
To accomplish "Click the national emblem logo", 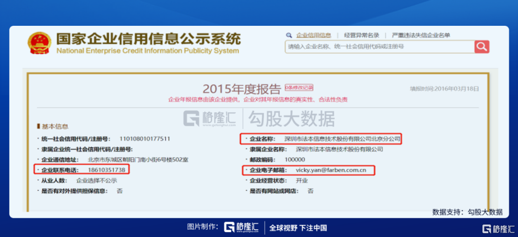I will [40, 44].
